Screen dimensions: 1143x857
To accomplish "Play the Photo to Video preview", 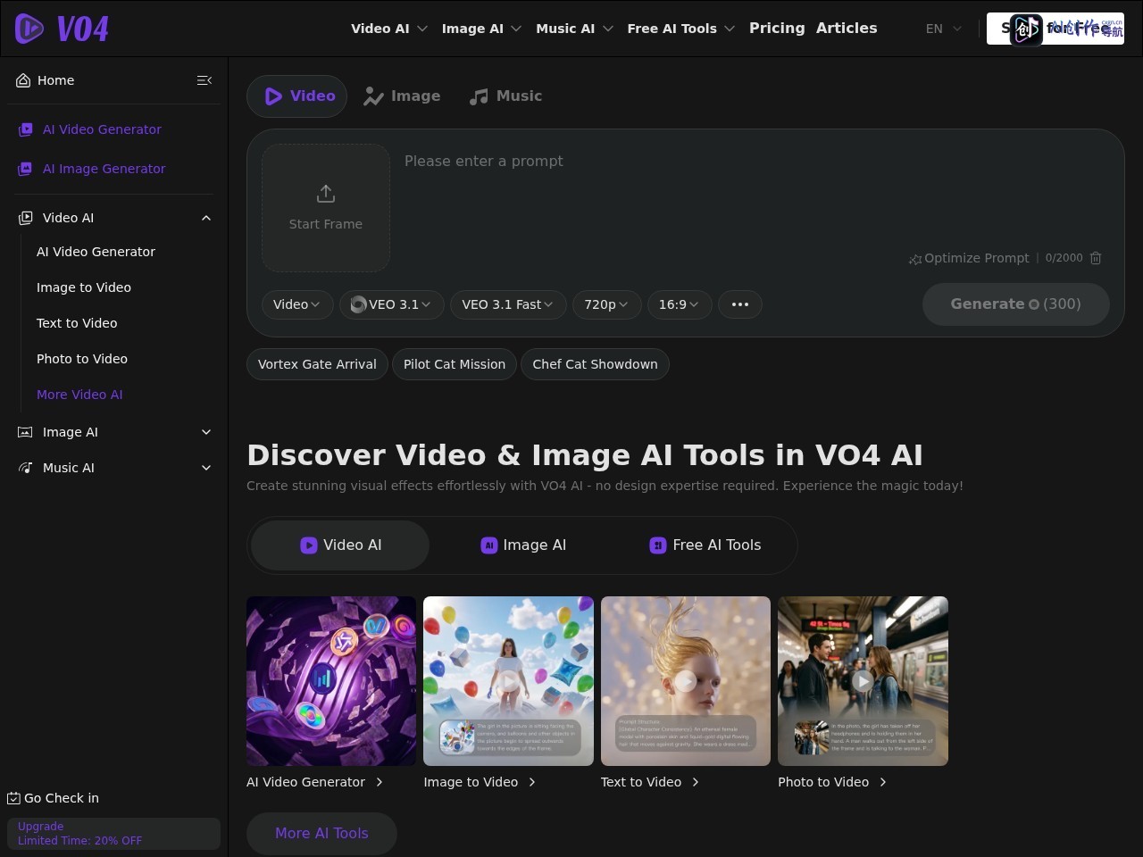I will click(x=863, y=681).
